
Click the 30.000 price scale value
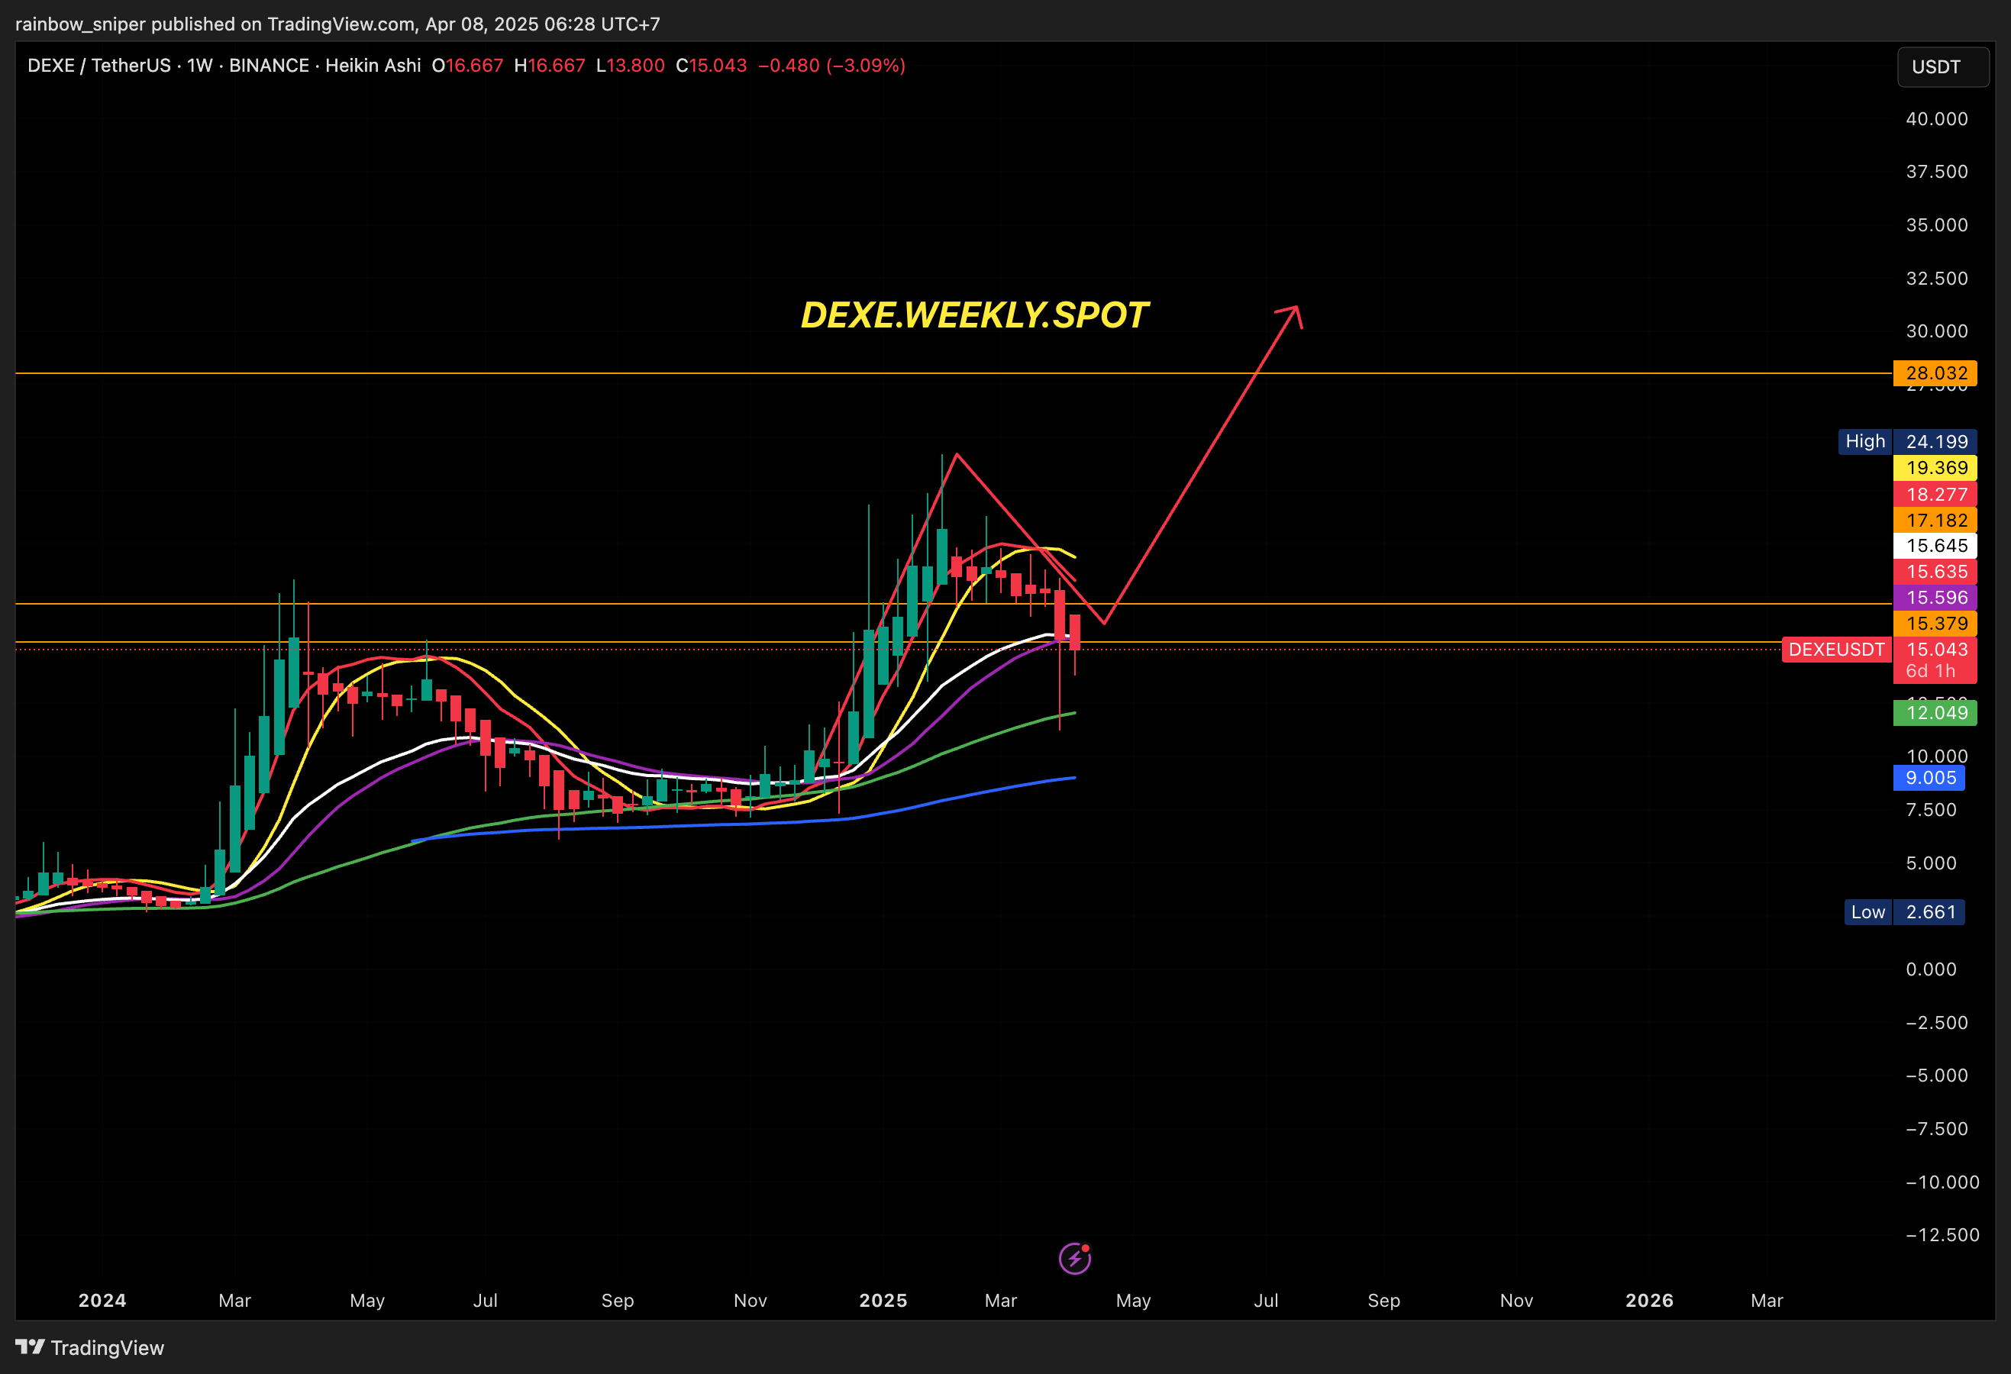(x=1937, y=331)
